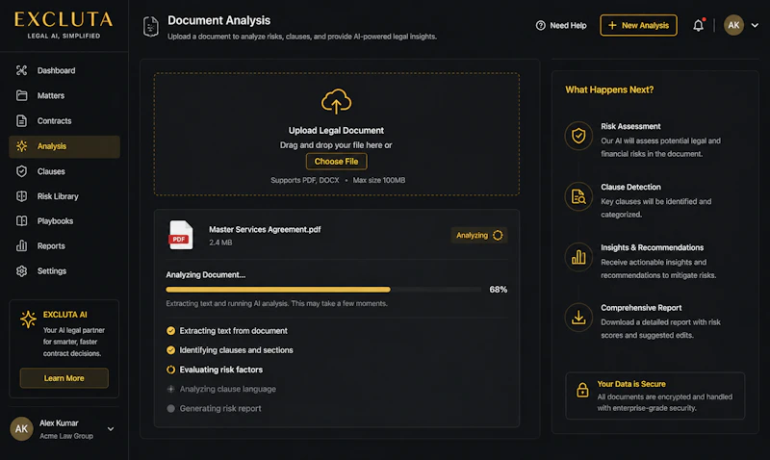
Task: Click the Generating risk report pending dot
Action: [x=171, y=408]
